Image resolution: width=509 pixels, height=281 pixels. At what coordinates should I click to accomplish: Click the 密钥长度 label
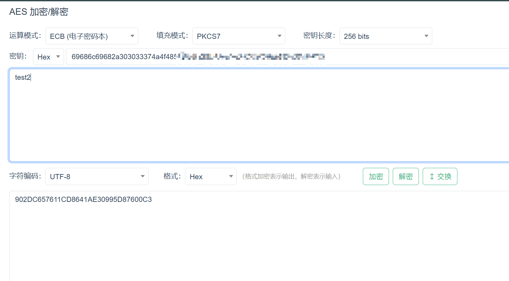click(319, 35)
